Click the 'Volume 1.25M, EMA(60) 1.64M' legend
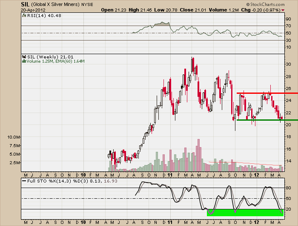The width and height of the screenshot is (298, 226). 55,61
